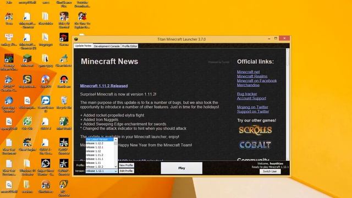Click the Edit Profile button
Viewport: 352px width, 198px height.
(127, 171)
